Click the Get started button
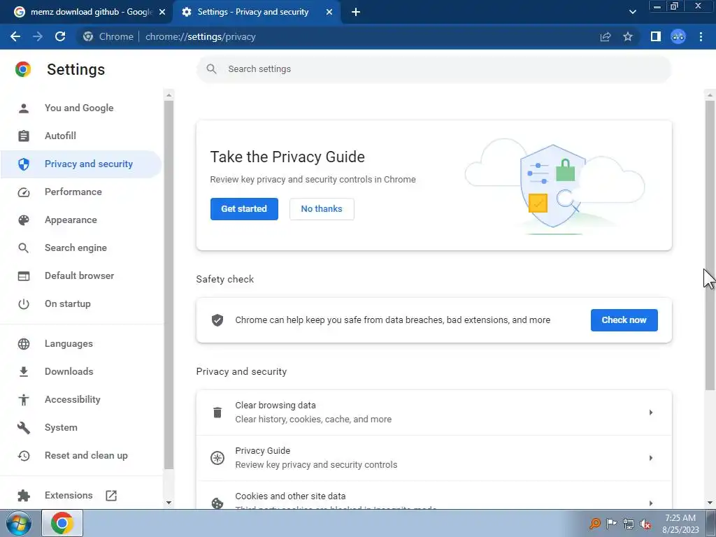This screenshot has height=537, width=716. tap(244, 208)
